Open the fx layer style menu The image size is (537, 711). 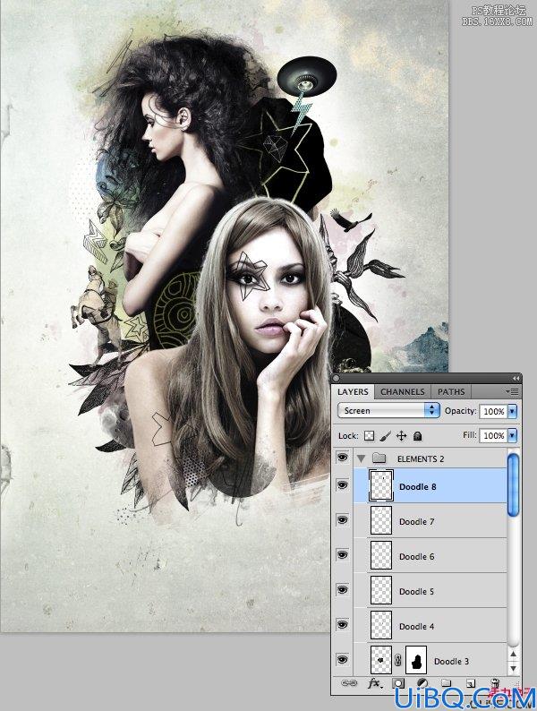374,683
